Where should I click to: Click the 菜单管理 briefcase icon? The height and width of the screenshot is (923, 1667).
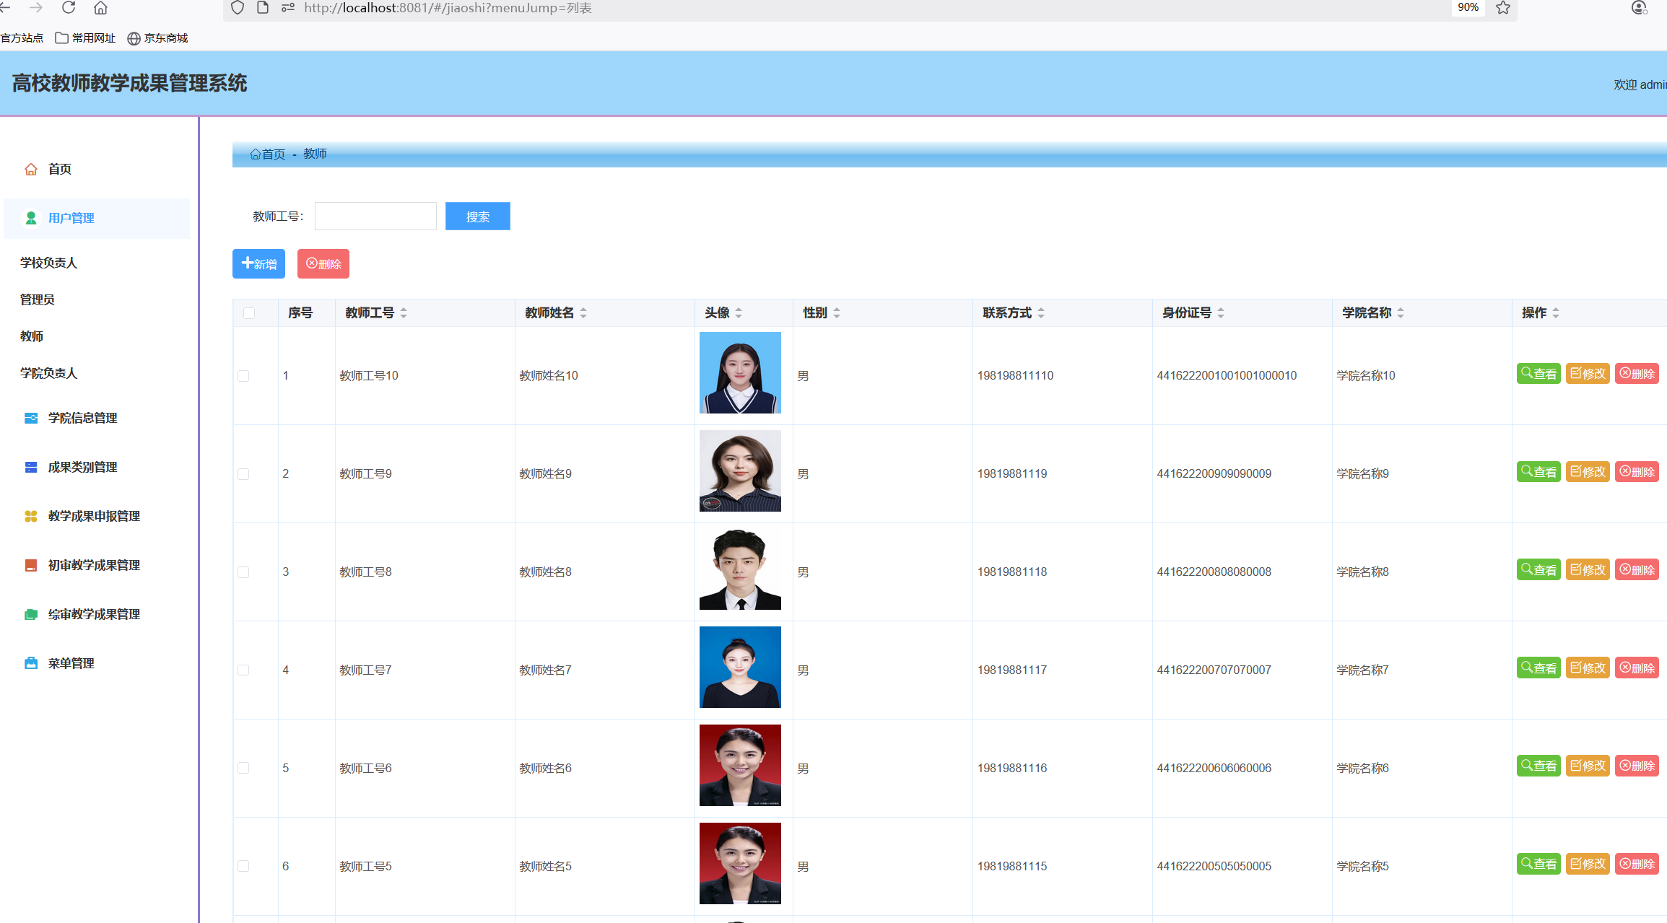tap(31, 664)
